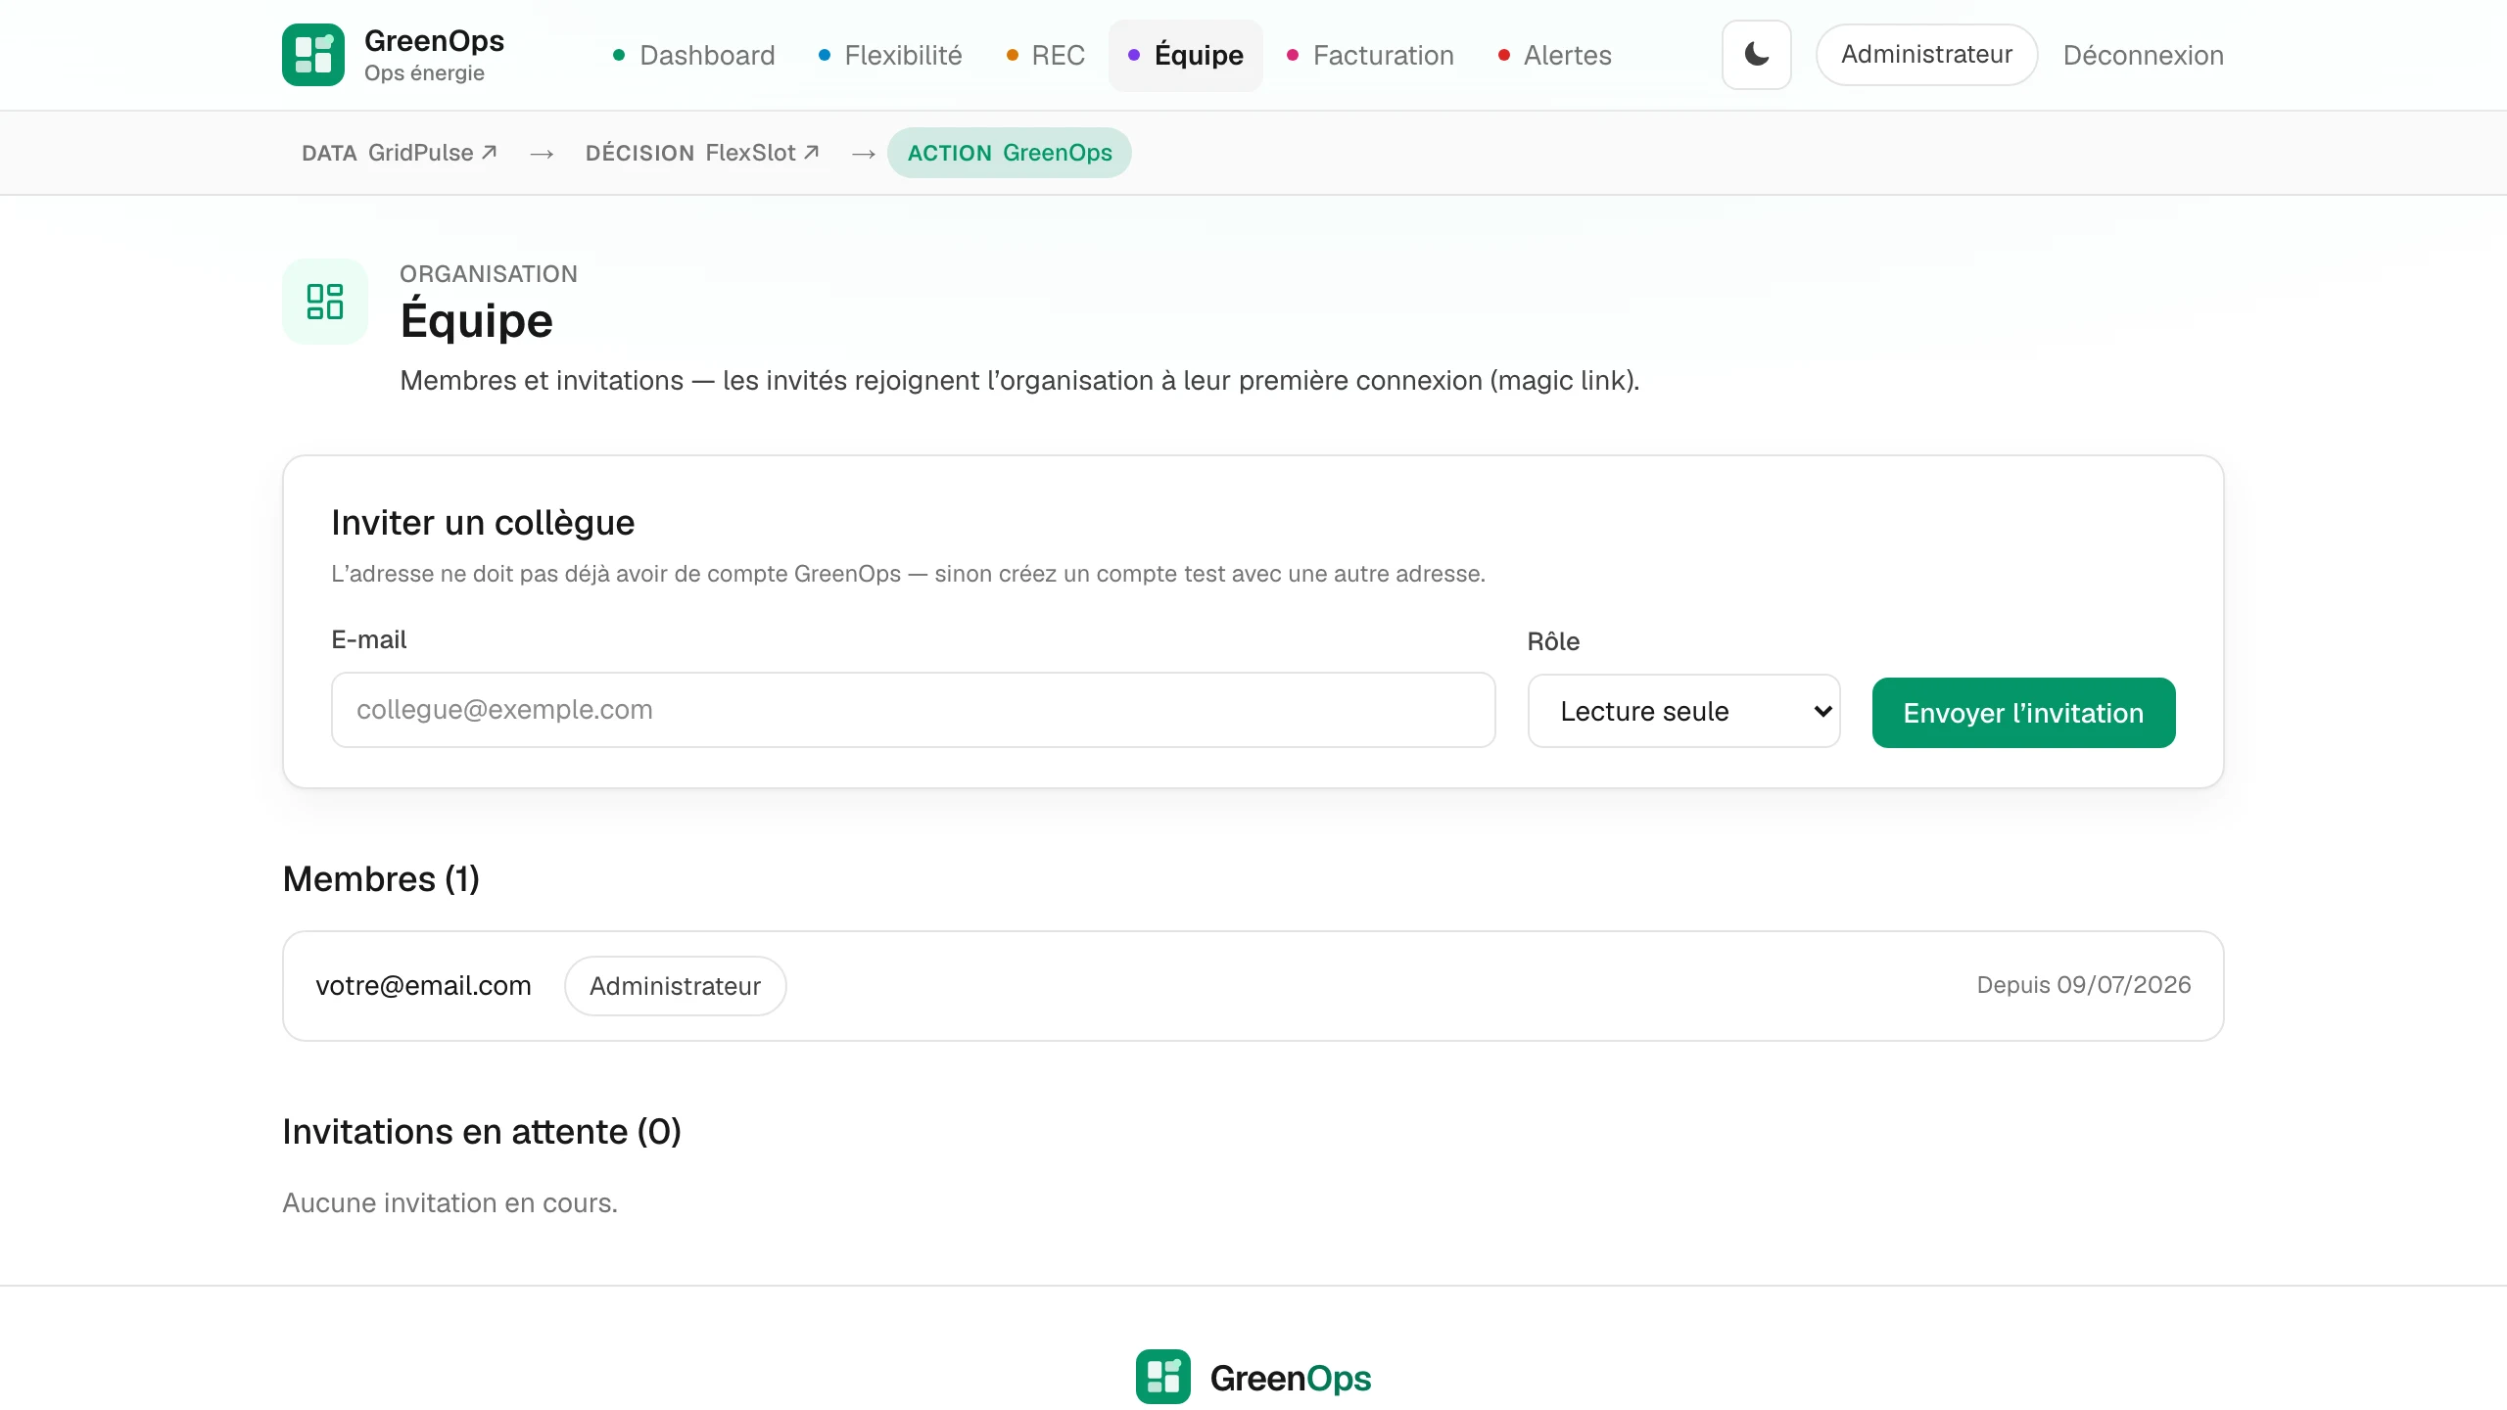Click the Administrateur badge in header
Image resolution: width=2507 pixels, height=1410 pixels.
(1926, 55)
